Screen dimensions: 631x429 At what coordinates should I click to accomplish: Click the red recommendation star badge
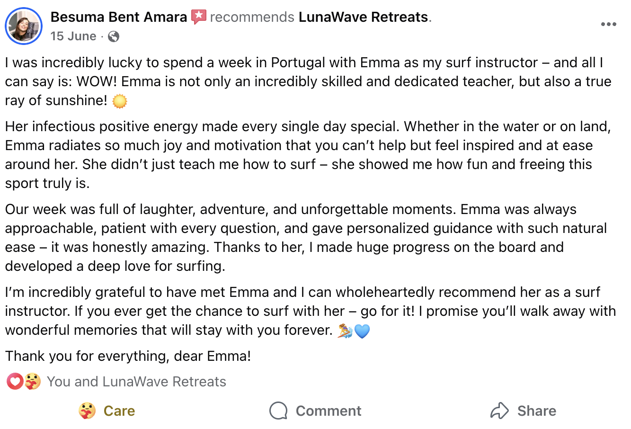click(x=199, y=17)
